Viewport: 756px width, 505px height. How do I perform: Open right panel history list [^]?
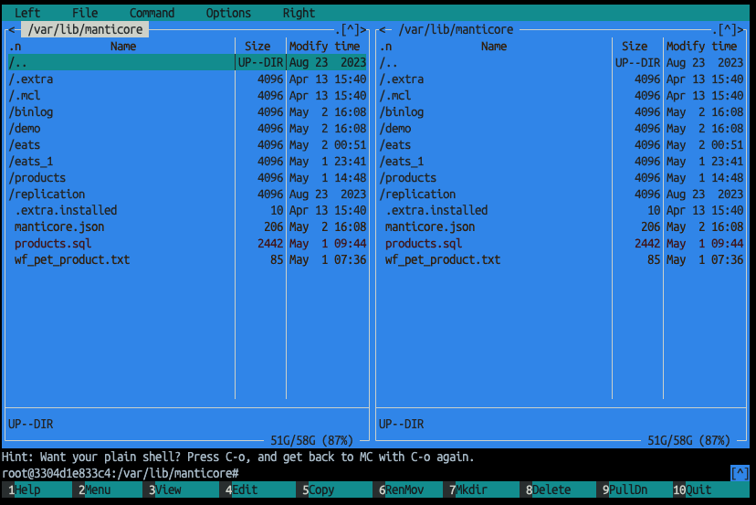click(727, 30)
